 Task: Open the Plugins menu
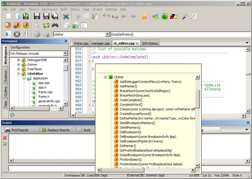click(x=97, y=9)
